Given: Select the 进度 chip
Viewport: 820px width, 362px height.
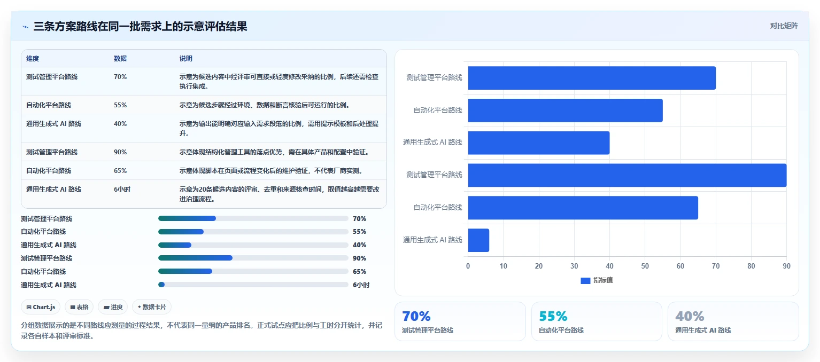Looking at the screenshot, I should pos(113,307).
